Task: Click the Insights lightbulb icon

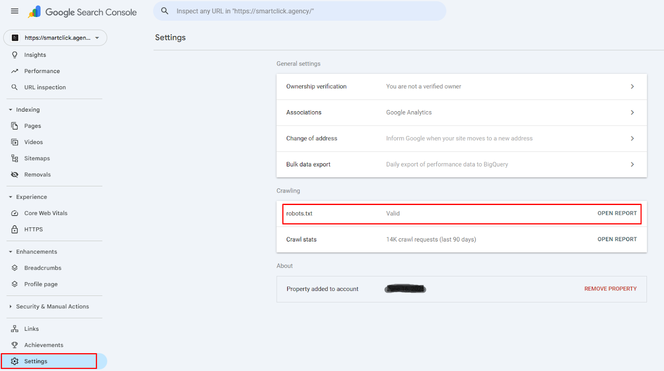Action: (15, 55)
